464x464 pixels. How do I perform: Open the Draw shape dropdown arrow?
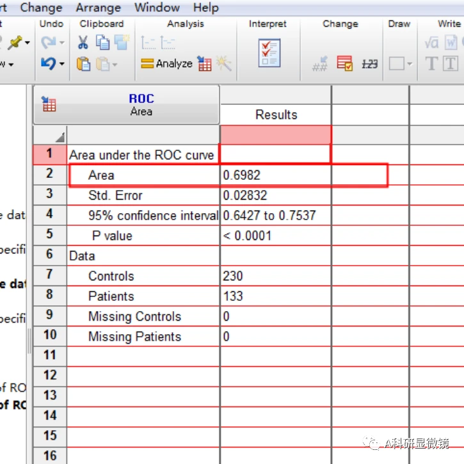tap(410, 63)
